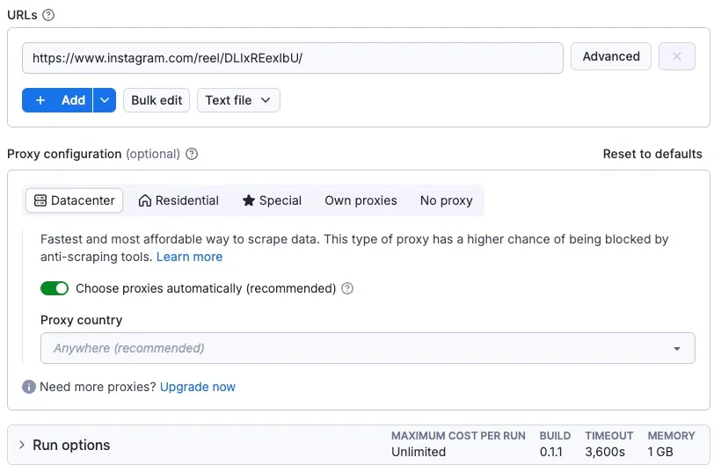Click the Memory 1 GB value
Viewport: 721px width, 472px height.
pos(659,453)
